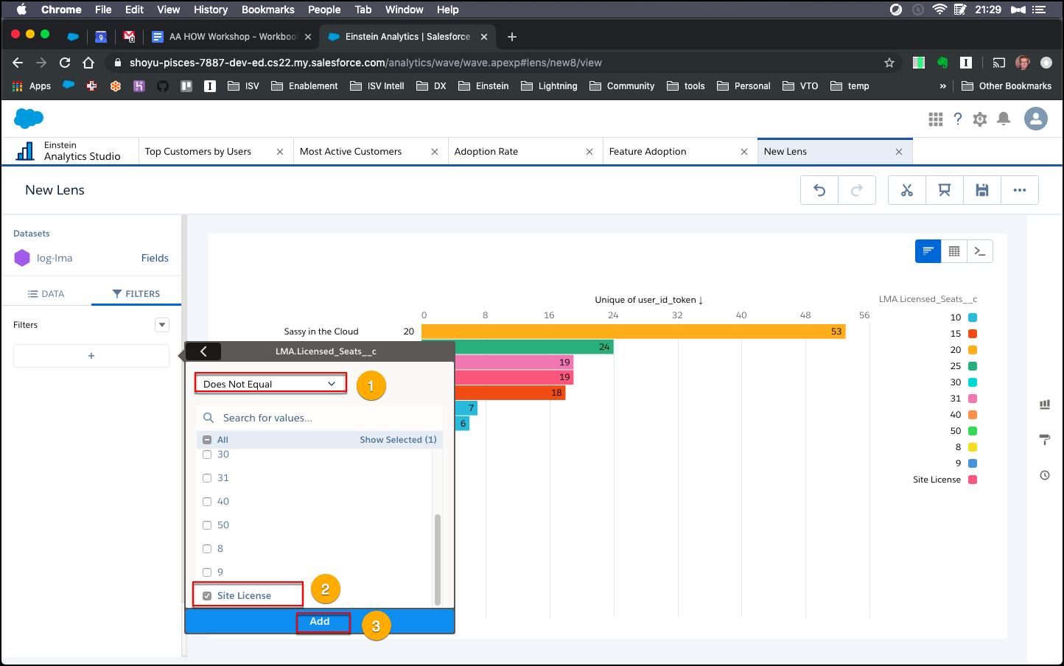Switch to the DATA tab
Image resolution: width=1064 pixels, height=666 pixels.
click(46, 293)
